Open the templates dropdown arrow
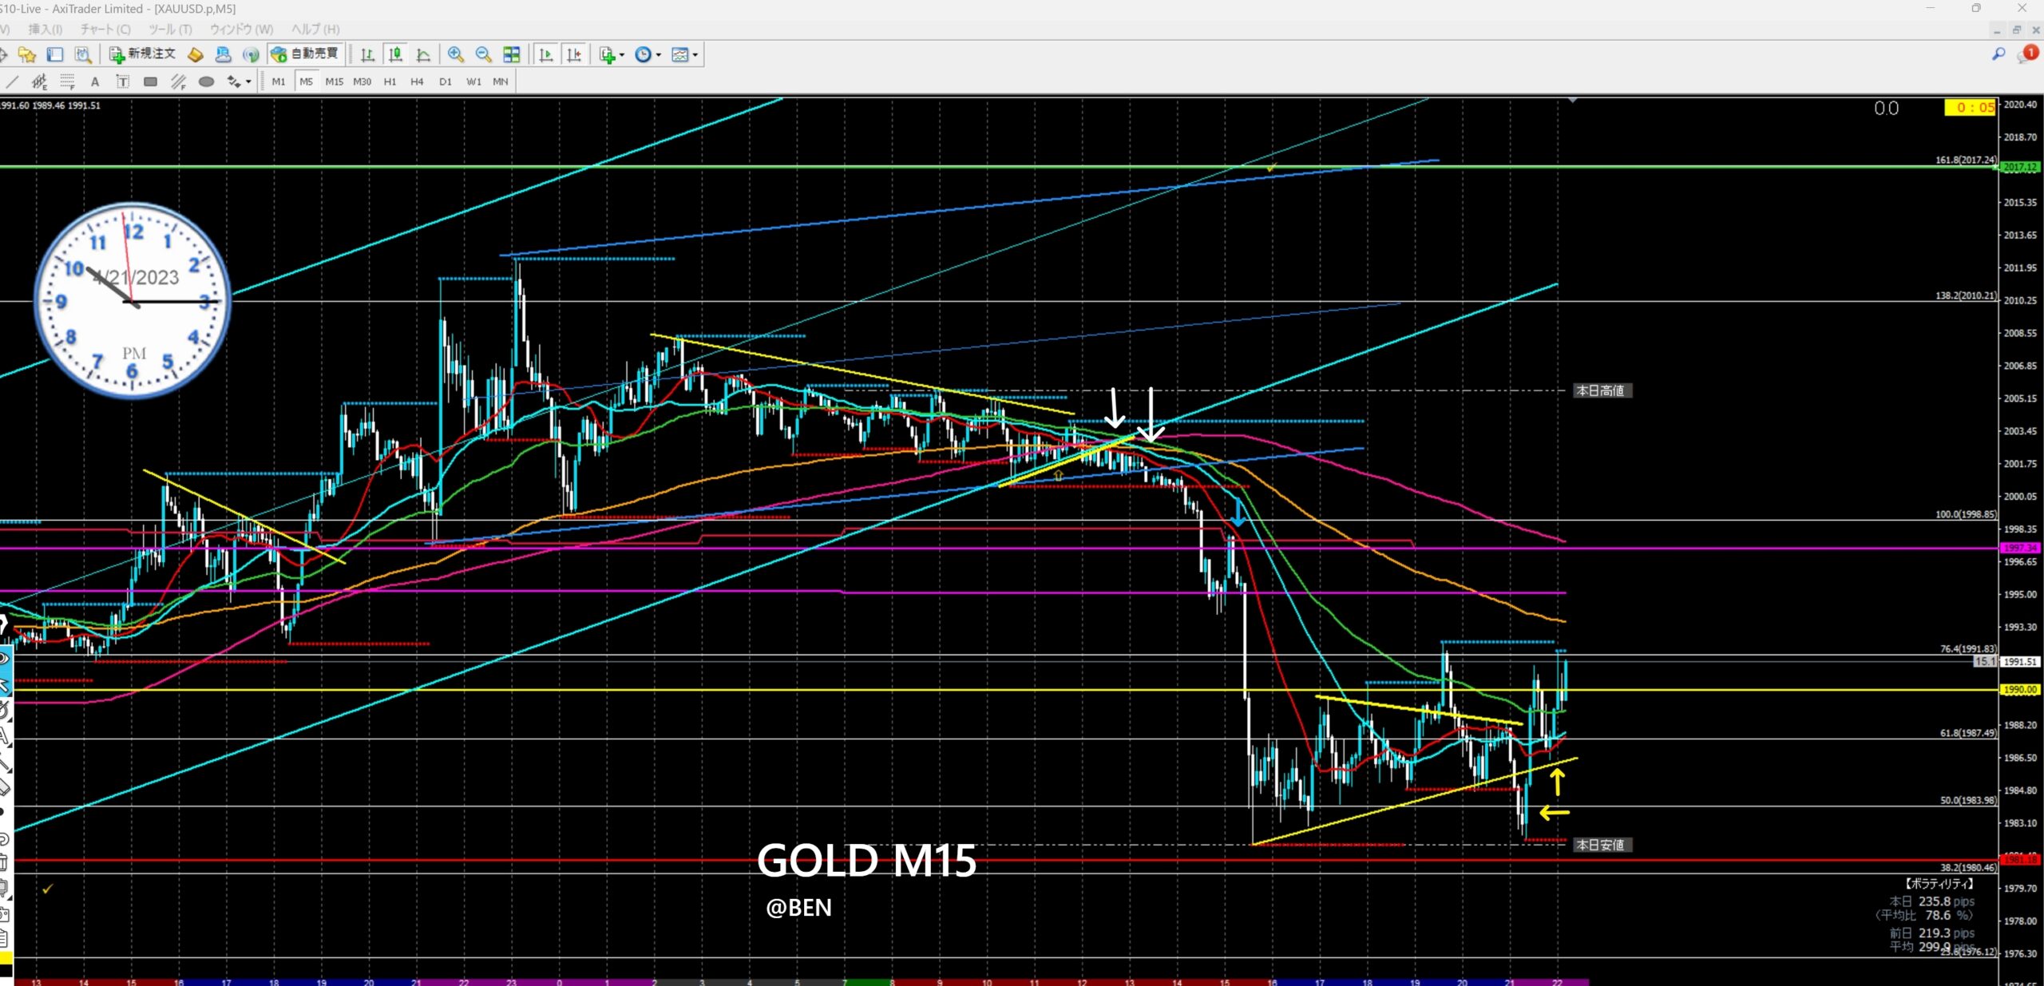The width and height of the screenshot is (2044, 986). pyautogui.click(x=695, y=55)
